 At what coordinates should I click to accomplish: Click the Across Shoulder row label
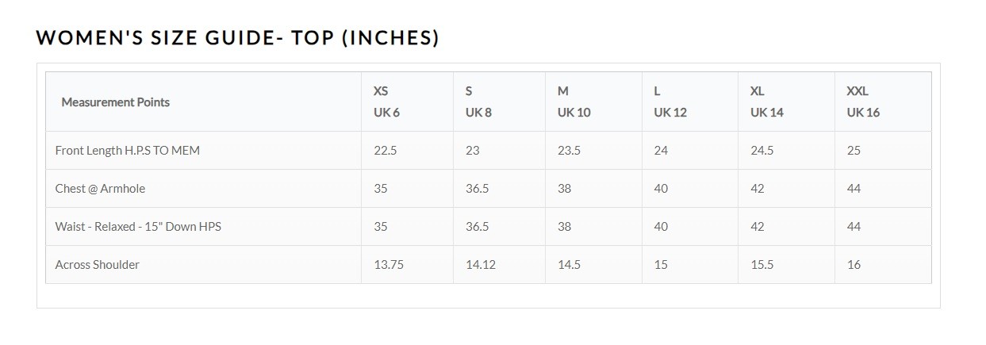97,264
